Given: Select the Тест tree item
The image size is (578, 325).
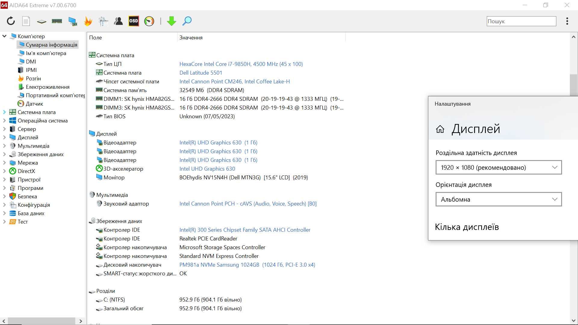Looking at the screenshot, I should [18, 222].
